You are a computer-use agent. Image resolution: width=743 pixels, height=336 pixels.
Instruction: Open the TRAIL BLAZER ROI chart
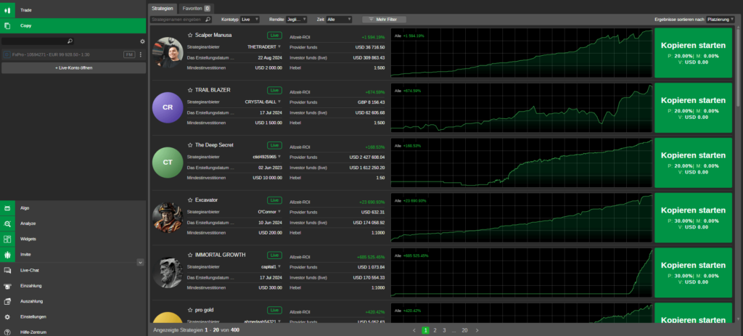522,107
